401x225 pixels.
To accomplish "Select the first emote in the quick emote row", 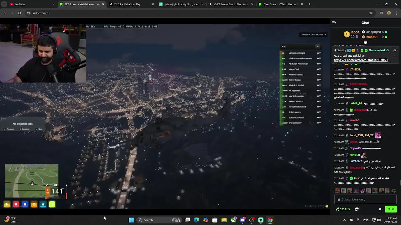I will pos(337,191).
